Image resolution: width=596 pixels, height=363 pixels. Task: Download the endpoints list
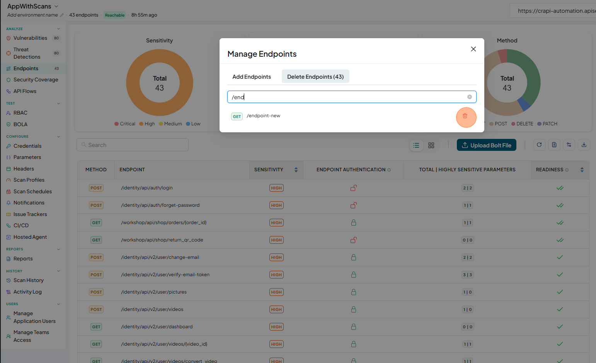[584, 145]
